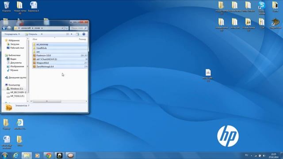Toggle the Explorer preview pane button
Screen dimensions: 283x159
coord(77,34)
